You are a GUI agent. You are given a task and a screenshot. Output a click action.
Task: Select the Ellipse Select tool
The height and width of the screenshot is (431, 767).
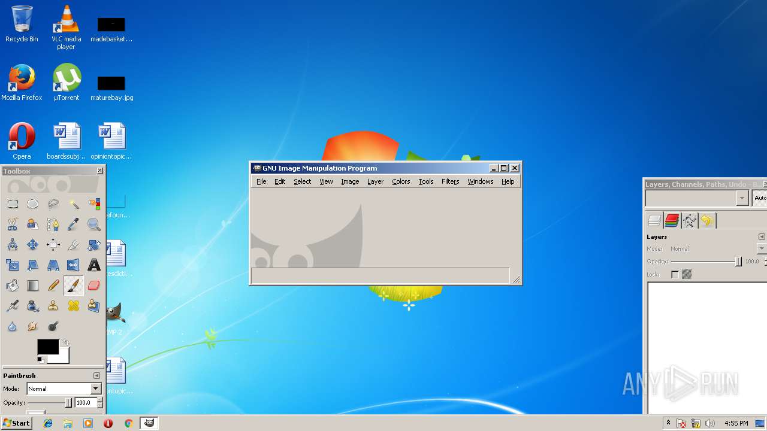[x=33, y=204]
